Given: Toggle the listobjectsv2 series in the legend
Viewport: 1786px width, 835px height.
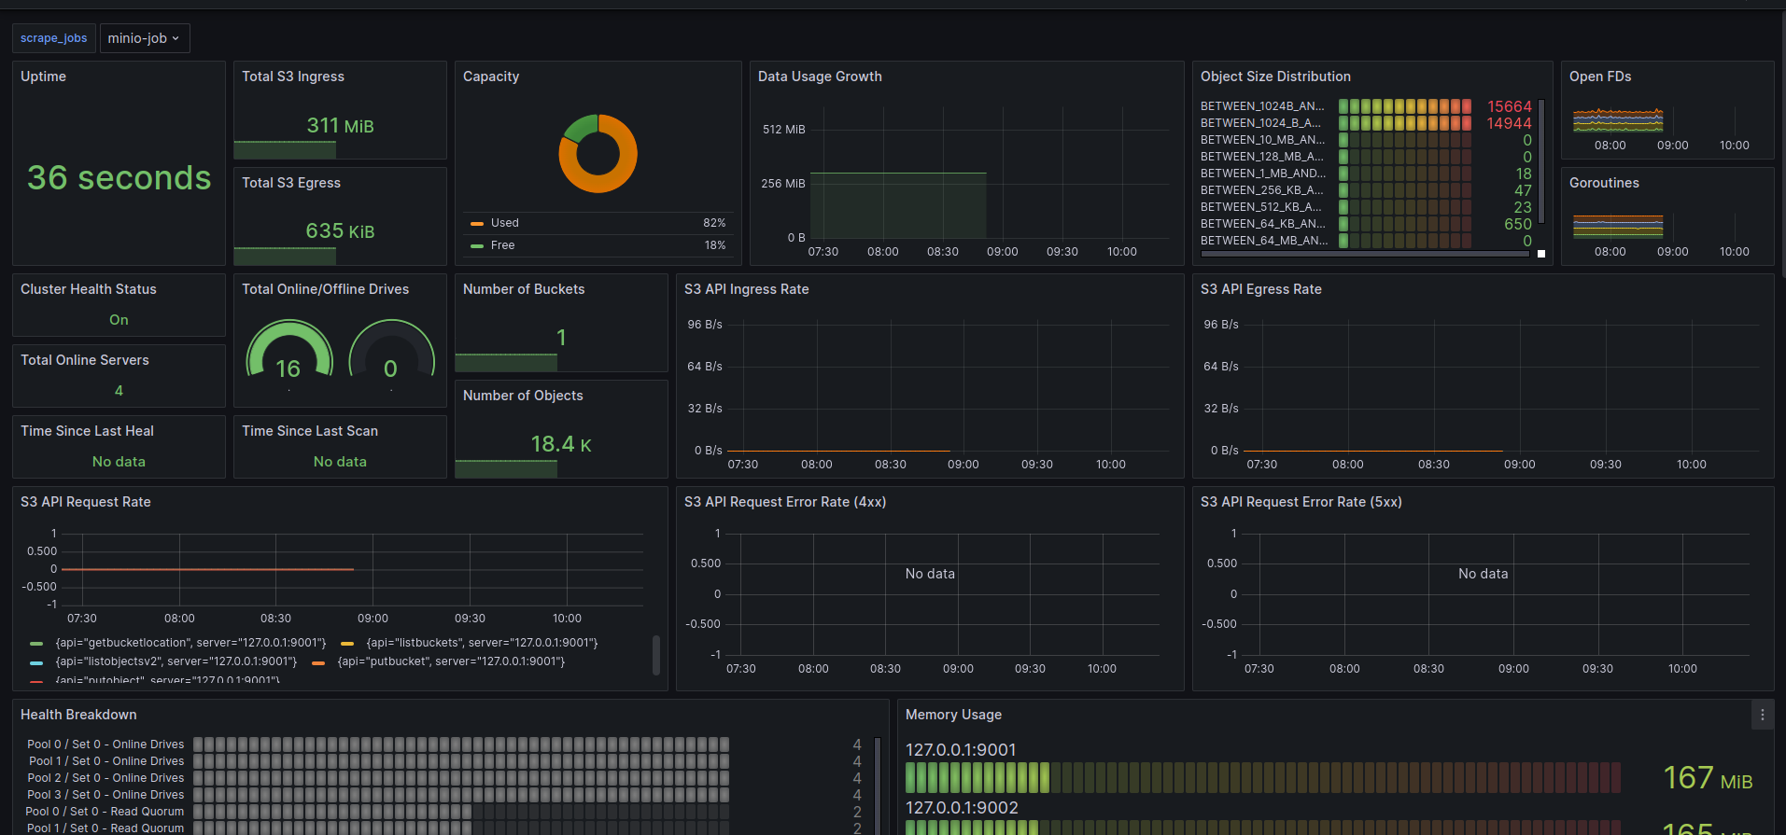Looking at the screenshot, I should pyautogui.click(x=176, y=661).
